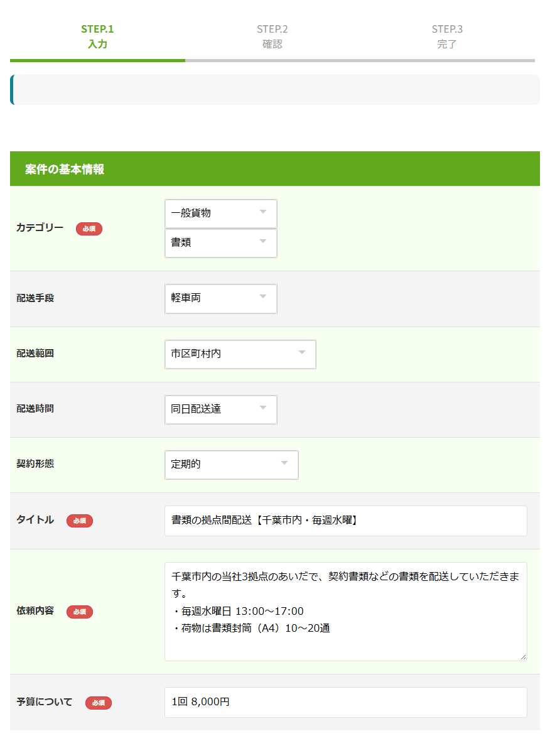Click the 予算について input field

tap(345, 702)
